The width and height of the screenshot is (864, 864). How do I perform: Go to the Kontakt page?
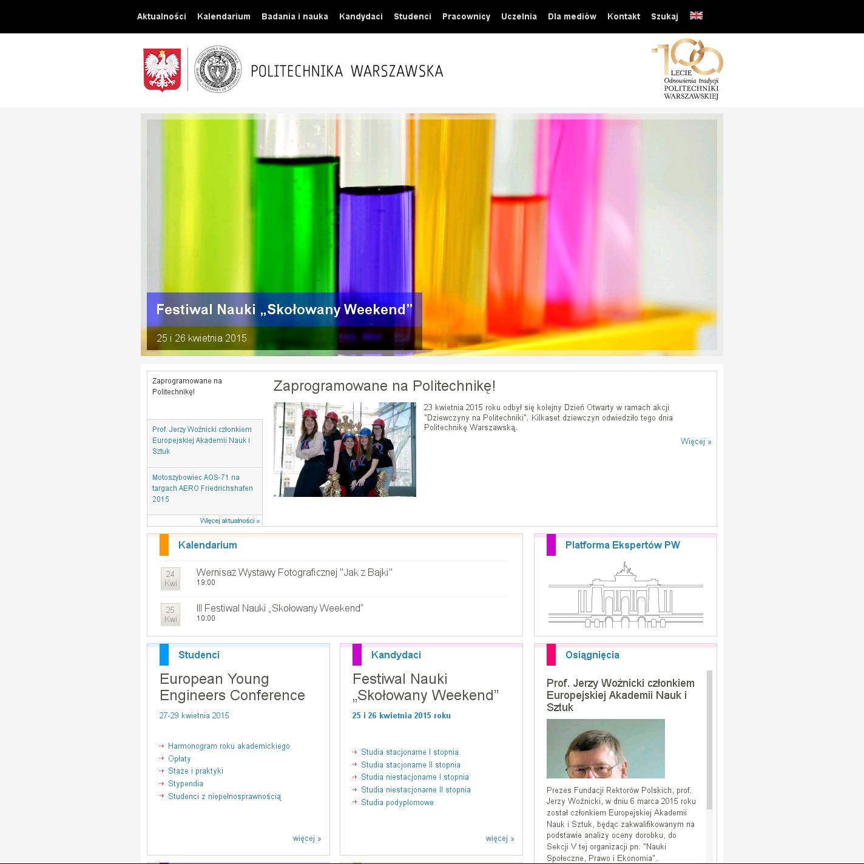(624, 16)
